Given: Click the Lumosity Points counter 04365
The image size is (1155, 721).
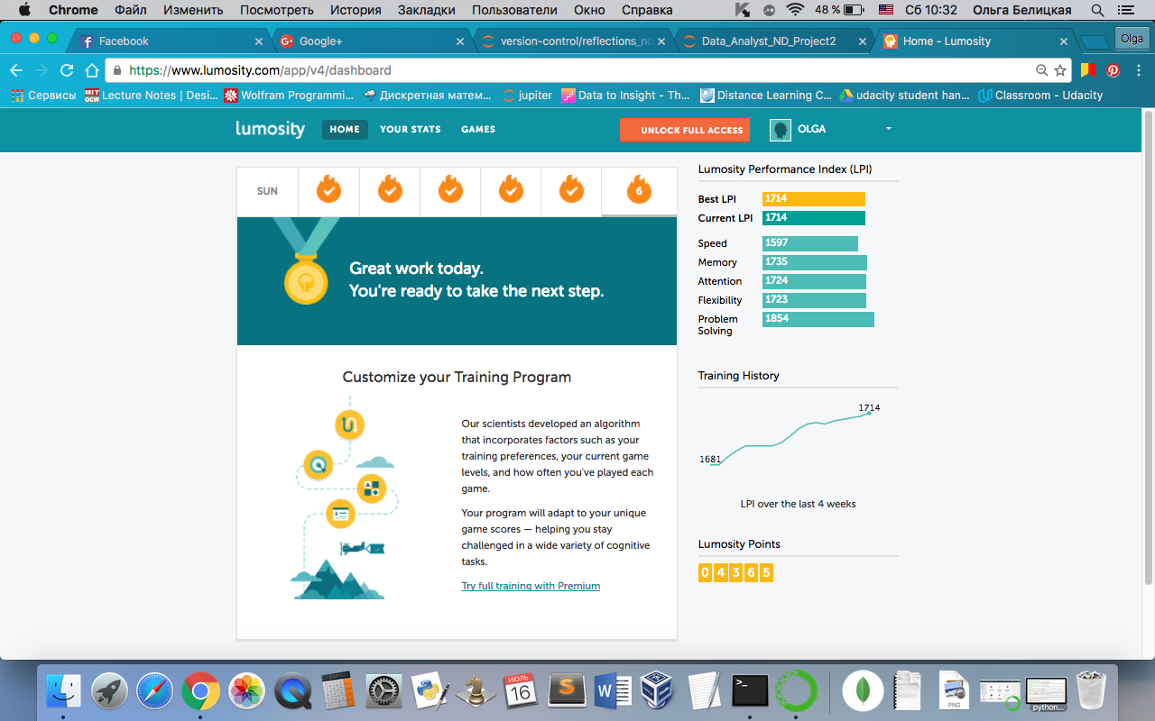Looking at the screenshot, I should tap(735, 572).
